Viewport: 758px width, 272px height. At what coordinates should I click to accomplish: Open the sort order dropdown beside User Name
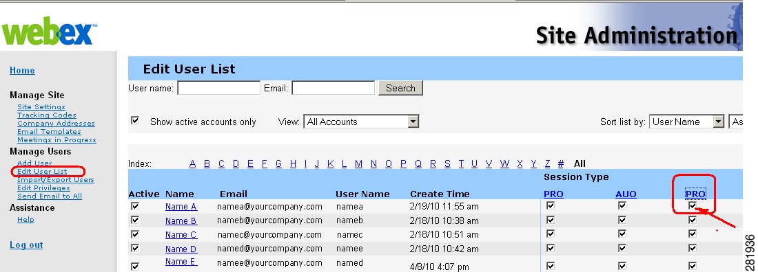(x=736, y=122)
